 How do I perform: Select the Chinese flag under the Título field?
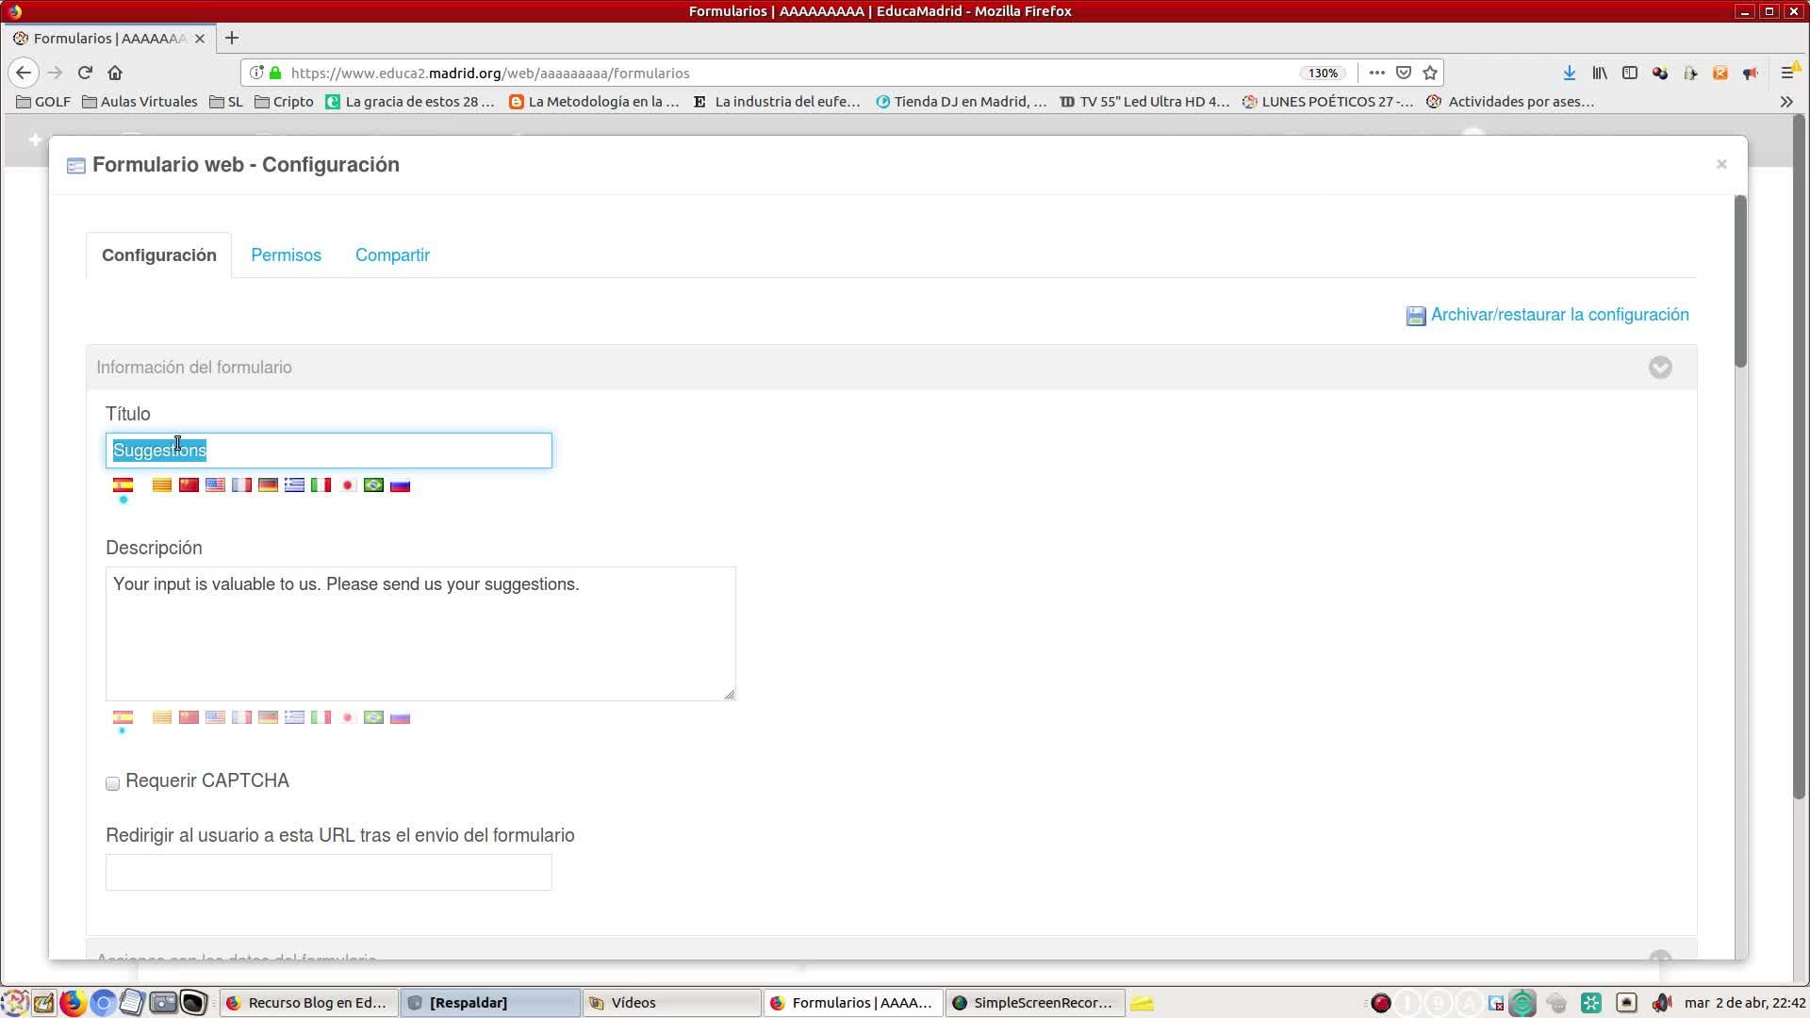pos(189,485)
